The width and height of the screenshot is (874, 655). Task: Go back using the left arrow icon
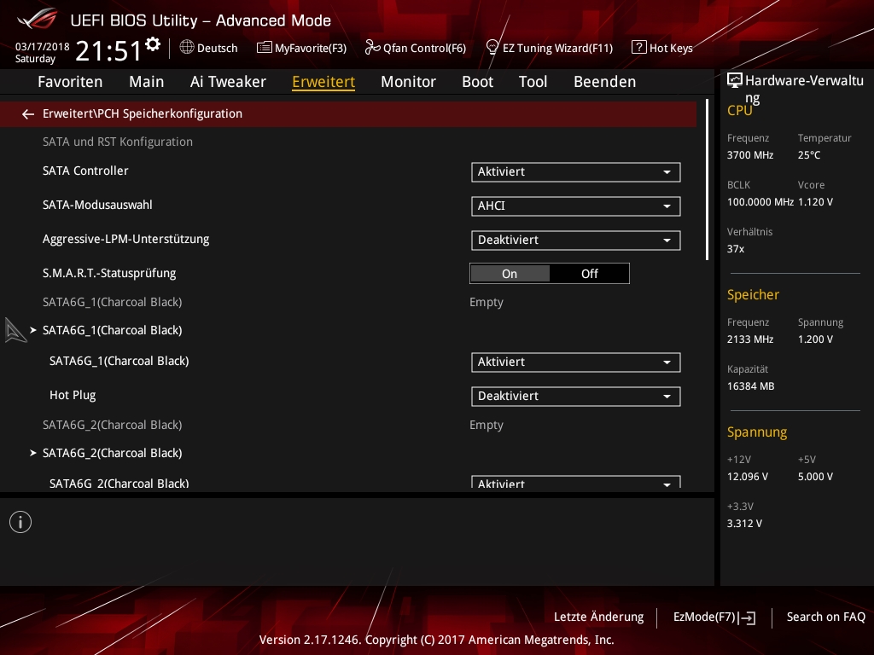coord(28,114)
